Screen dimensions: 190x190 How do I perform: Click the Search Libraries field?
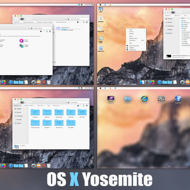[x=43, y=28]
